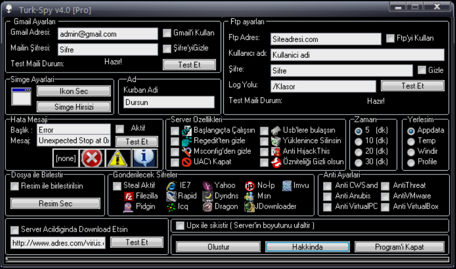Image resolution: width=456 pixels, height=269 pixels.
Task: Click the Hakkinda button
Action: [307, 247]
